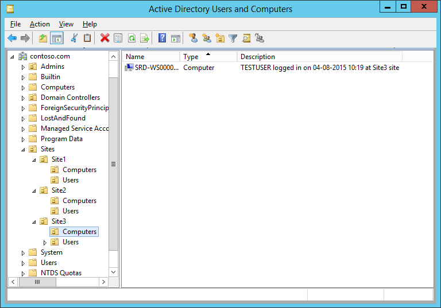Create a new group with toolbar icon

207,38
